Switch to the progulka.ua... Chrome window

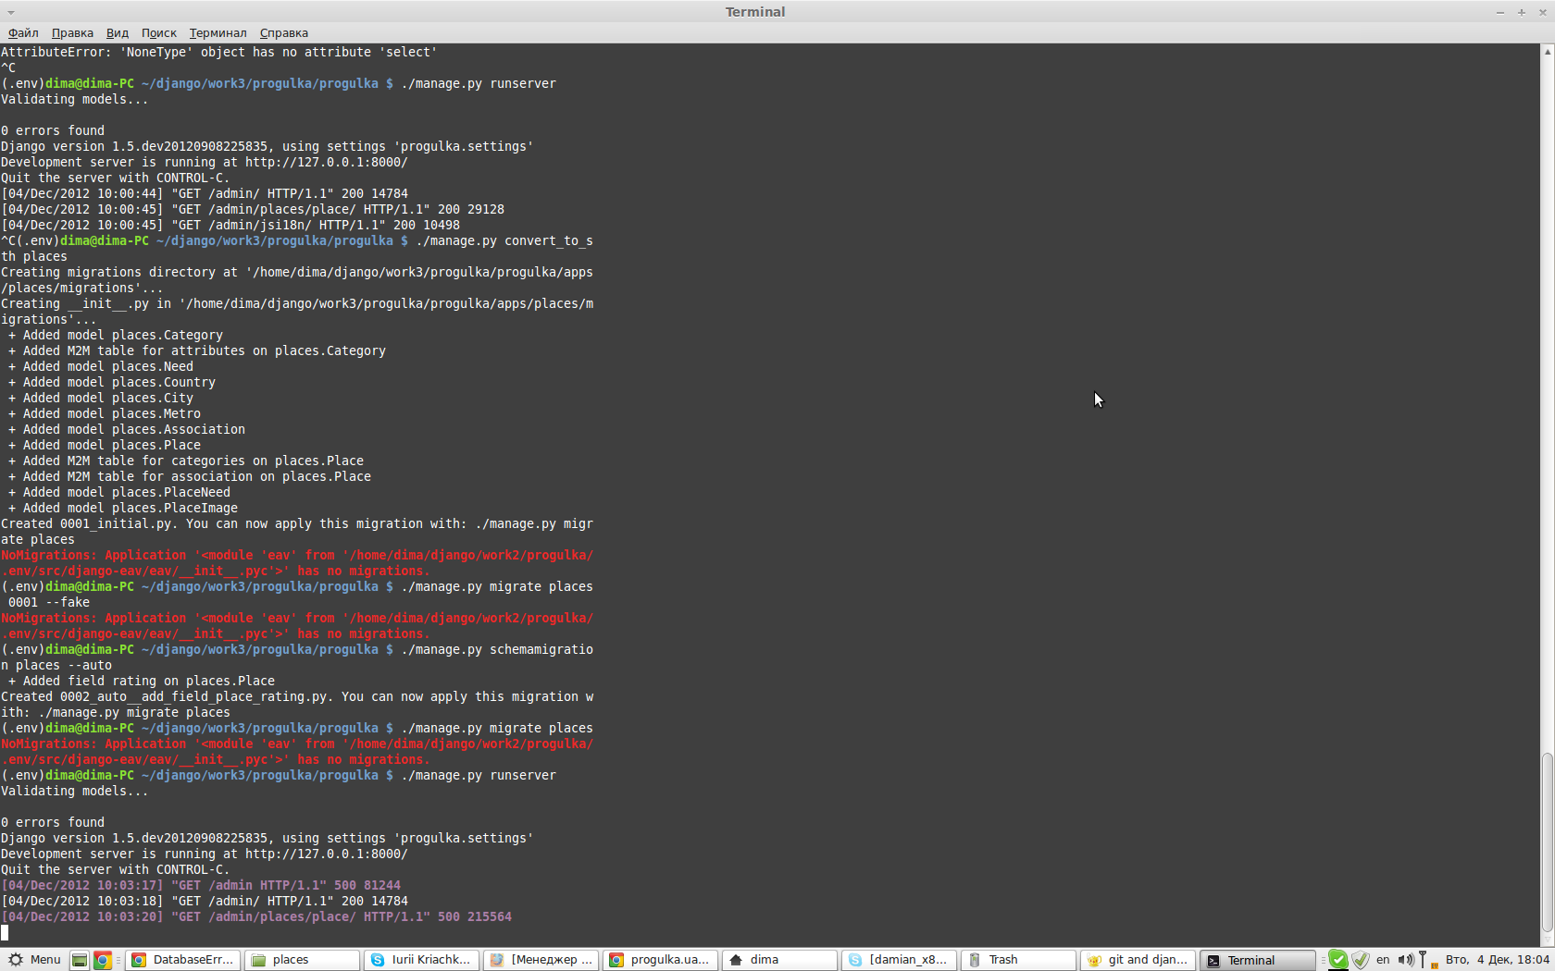(660, 960)
